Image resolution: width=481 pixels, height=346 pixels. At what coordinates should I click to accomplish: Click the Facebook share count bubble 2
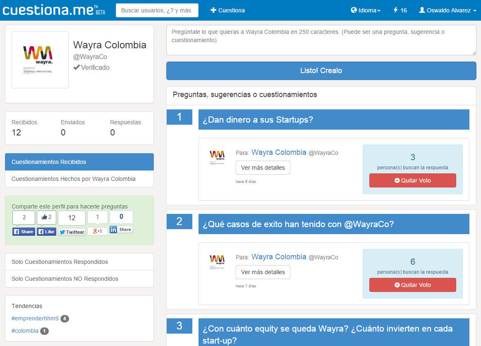(x=24, y=218)
